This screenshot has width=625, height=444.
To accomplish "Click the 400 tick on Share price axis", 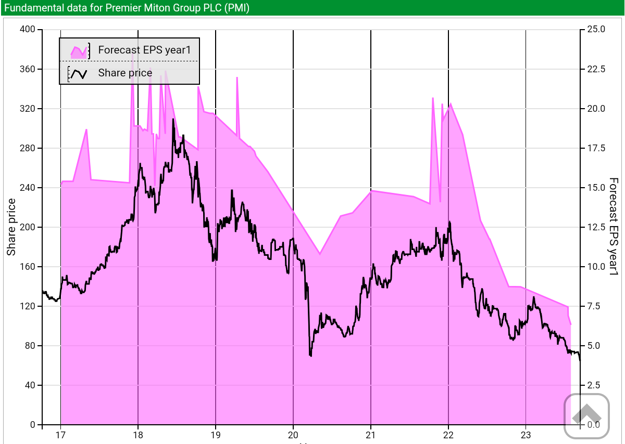I will click(28, 30).
